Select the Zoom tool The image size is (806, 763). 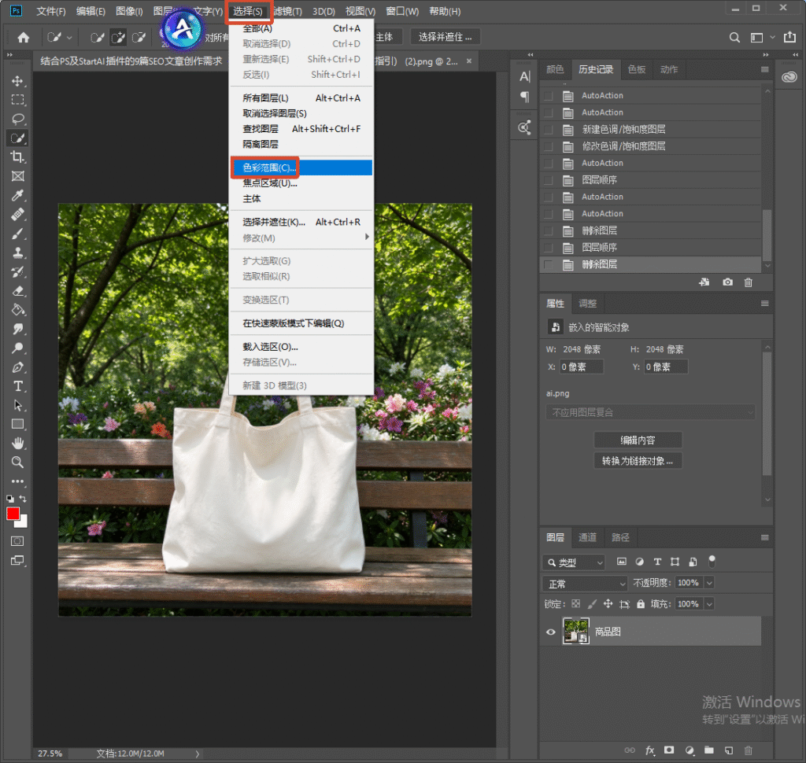click(17, 462)
